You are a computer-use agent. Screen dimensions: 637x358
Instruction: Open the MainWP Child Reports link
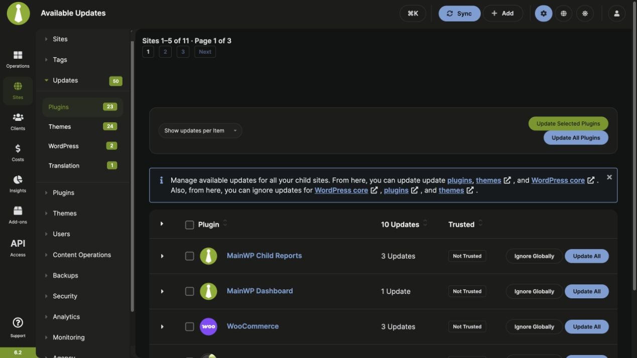pyautogui.click(x=264, y=255)
